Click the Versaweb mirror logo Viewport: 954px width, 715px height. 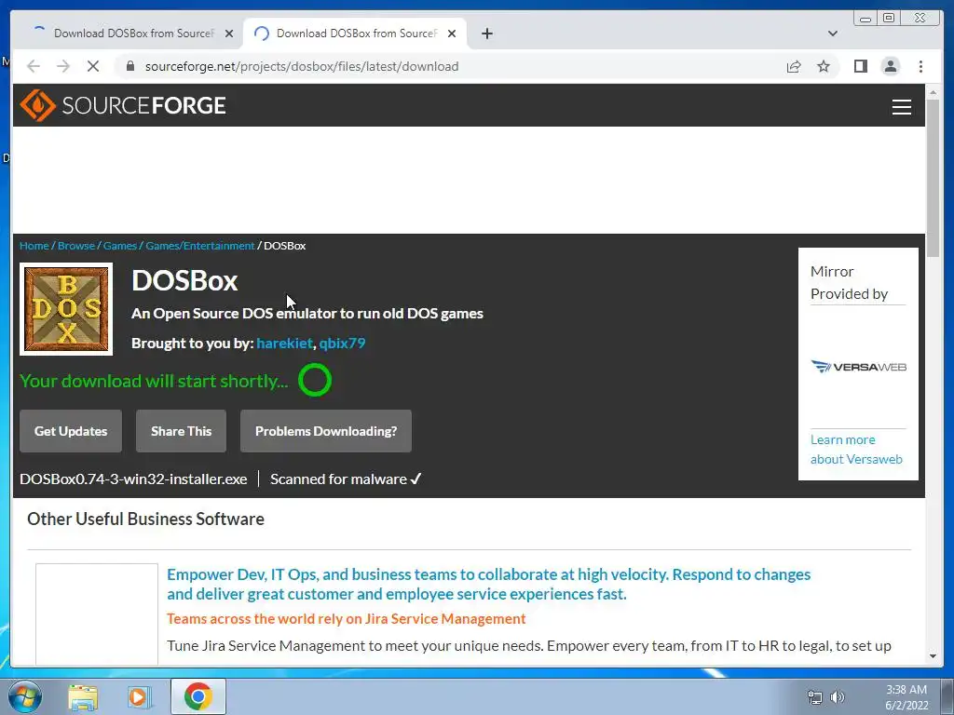pyautogui.click(x=858, y=367)
